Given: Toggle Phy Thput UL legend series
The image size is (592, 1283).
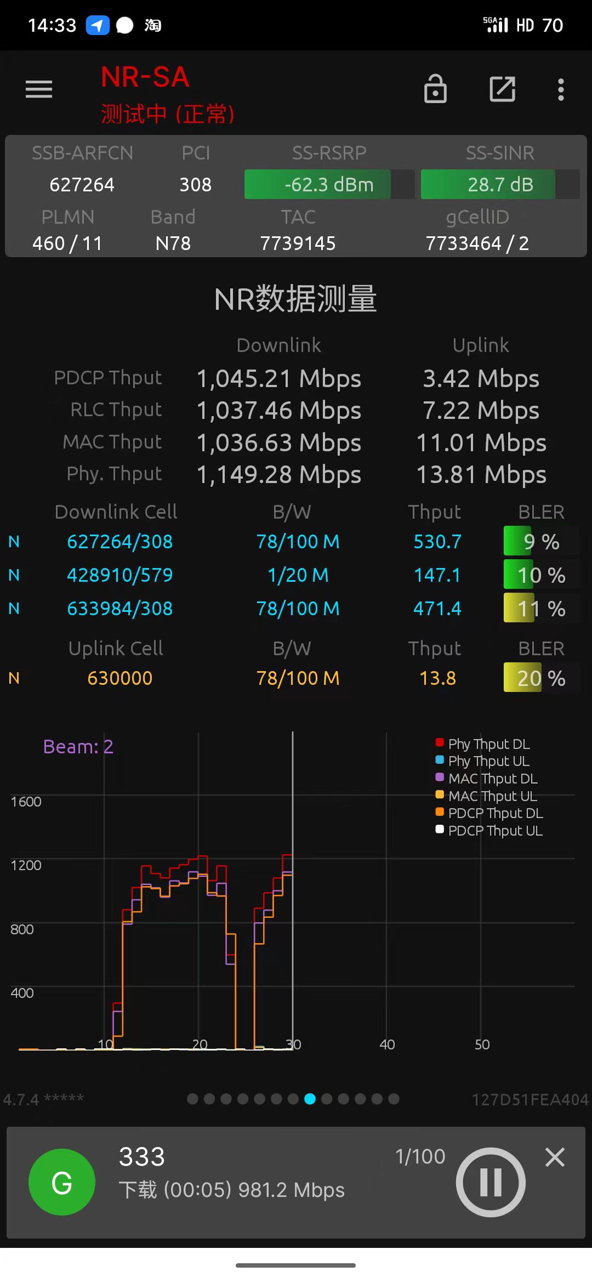Looking at the screenshot, I should click(x=482, y=761).
